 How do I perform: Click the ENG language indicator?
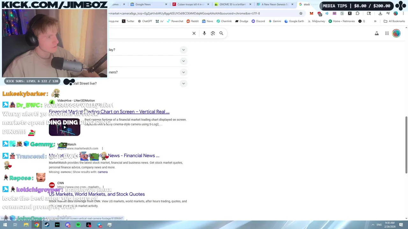coord(379,225)
